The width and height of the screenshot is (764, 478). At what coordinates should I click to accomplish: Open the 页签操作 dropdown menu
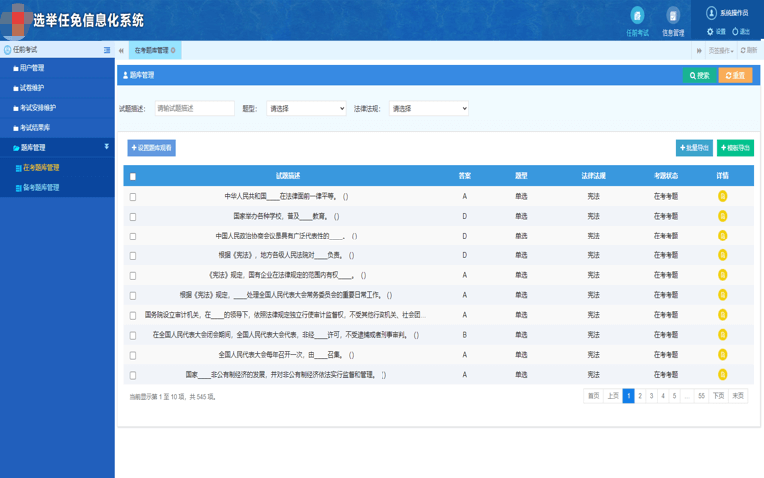(721, 50)
